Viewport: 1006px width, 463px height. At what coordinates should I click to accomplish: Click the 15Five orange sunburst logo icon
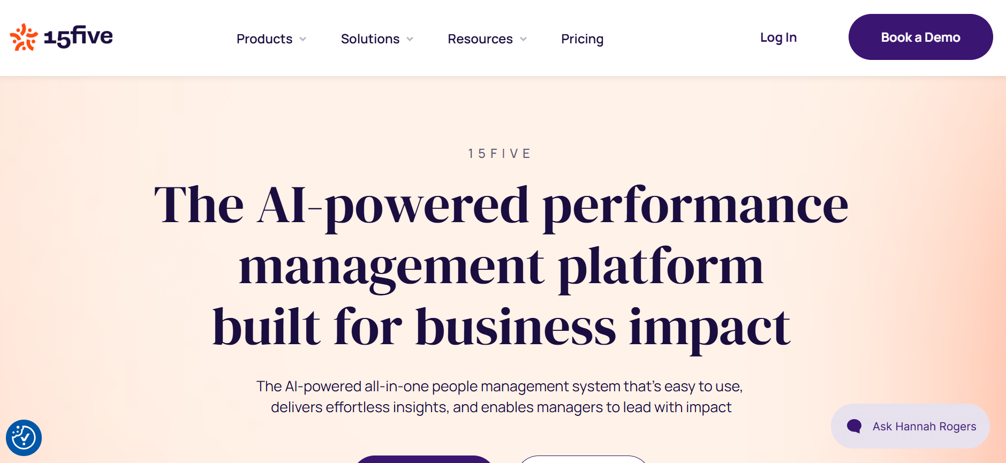[24, 37]
